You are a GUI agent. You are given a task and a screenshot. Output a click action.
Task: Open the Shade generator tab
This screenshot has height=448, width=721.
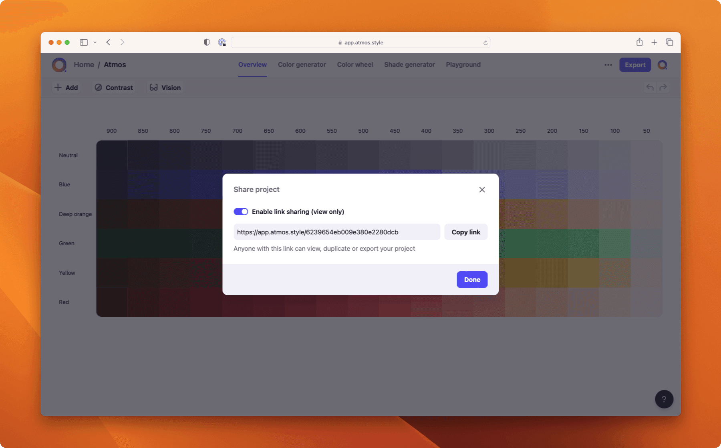coord(409,64)
